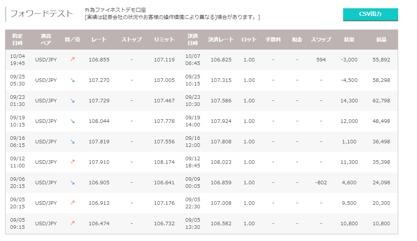The height and width of the screenshot is (241, 417).
Task: Click the buy arrow for 09/05 09:15 trade
Action: click(72, 224)
